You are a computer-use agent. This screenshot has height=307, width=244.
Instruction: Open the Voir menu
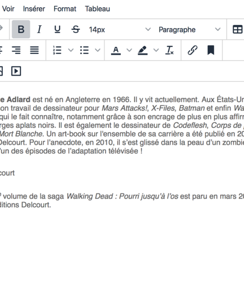(x=8, y=9)
